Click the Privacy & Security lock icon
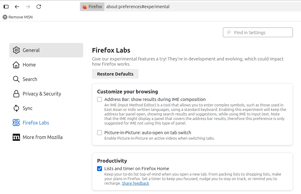301x194 pixels. pyautogui.click(x=16, y=94)
